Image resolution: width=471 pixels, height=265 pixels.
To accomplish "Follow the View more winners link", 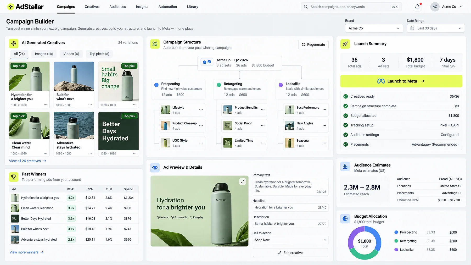I will 27,252.
